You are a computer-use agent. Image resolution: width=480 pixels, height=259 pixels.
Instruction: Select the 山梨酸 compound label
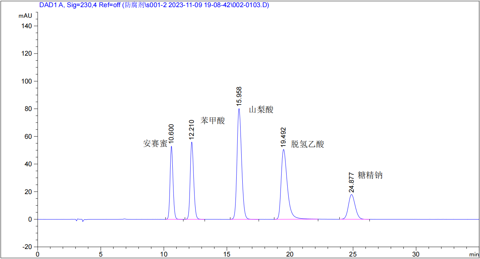[261, 110]
